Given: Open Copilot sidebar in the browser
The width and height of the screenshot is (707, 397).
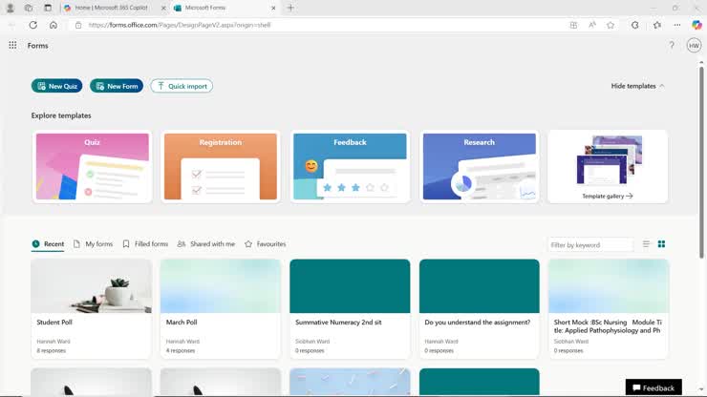Looking at the screenshot, I should point(696,25).
